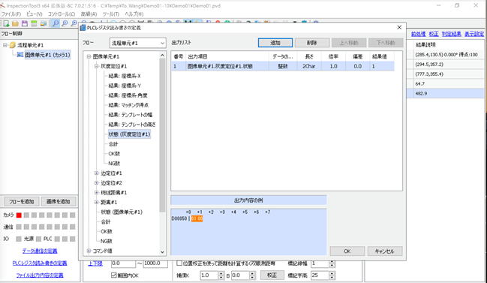
Task: Open the ファイル(F) menu
Action: [x=11, y=14]
